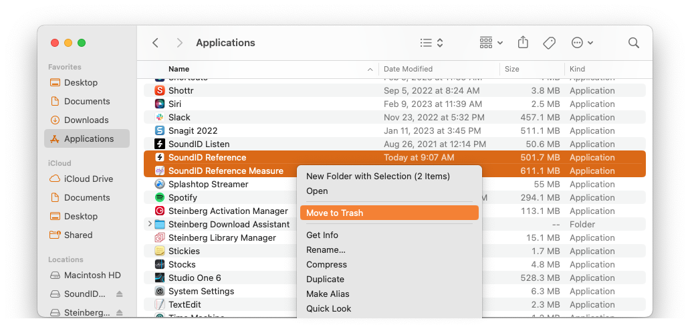This screenshot has height=327, width=690.
Task: Click the SoundID Reference app icon
Action: (x=160, y=158)
